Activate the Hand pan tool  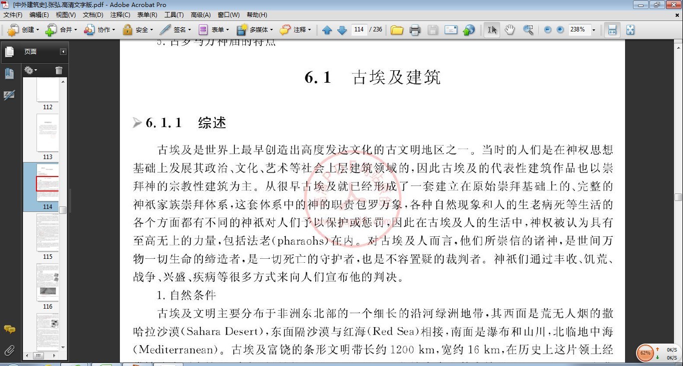510,30
